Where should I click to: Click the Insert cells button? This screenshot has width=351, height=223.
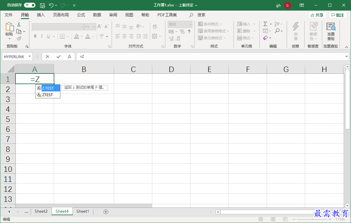(x=244, y=24)
